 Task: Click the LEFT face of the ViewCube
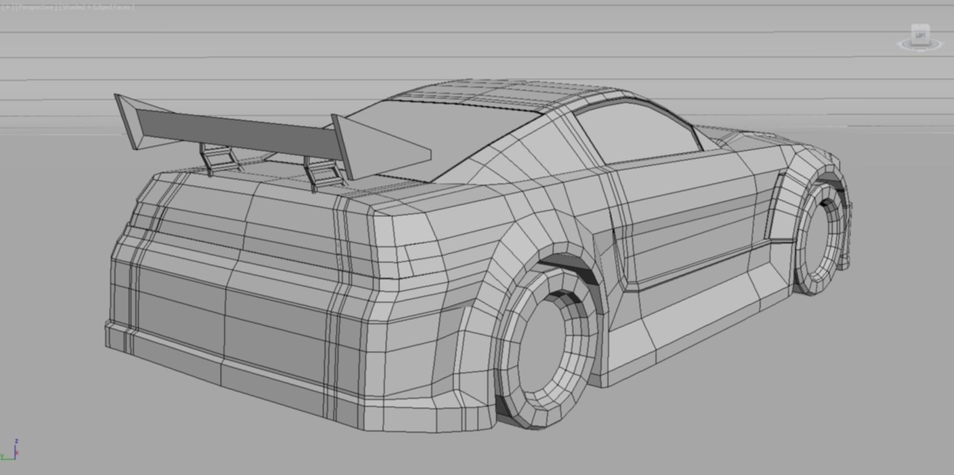pos(920,35)
